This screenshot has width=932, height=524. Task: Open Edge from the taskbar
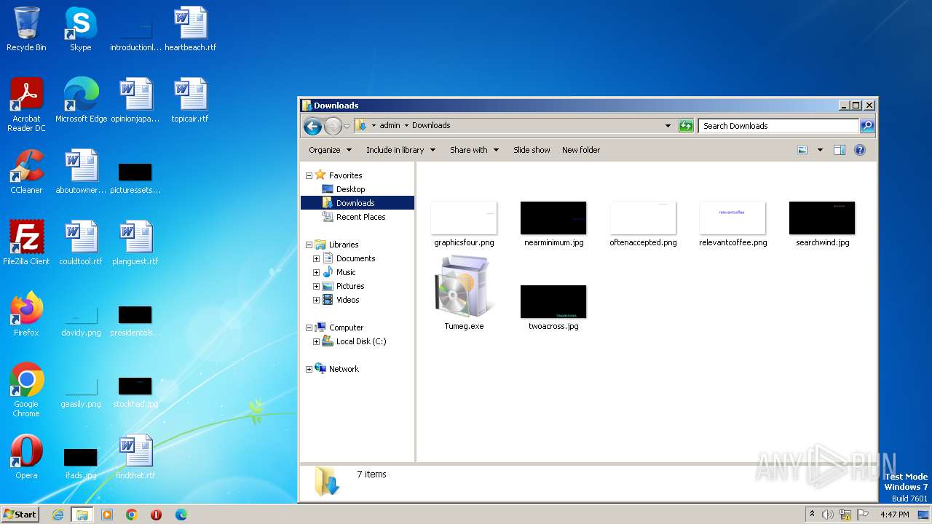point(181,515)
